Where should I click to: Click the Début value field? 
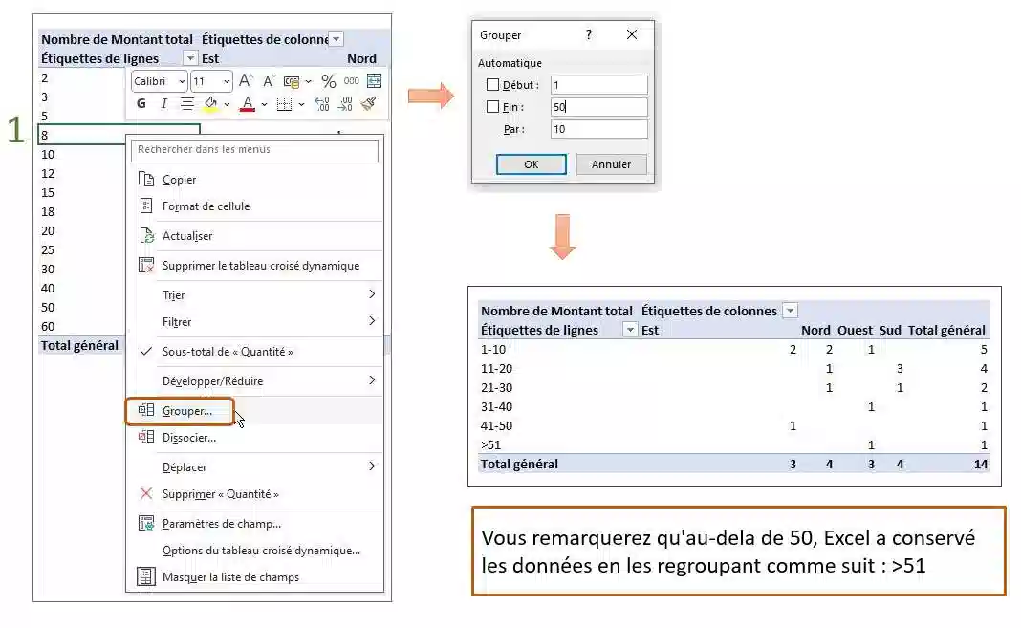[599, 85]
